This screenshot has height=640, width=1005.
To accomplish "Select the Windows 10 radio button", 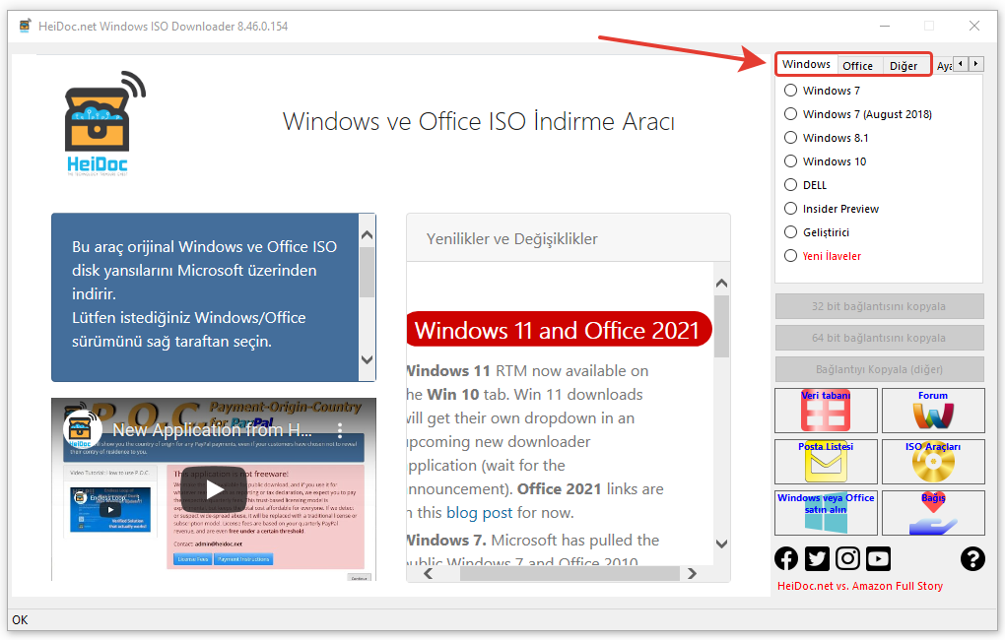I will coord(790,161).
